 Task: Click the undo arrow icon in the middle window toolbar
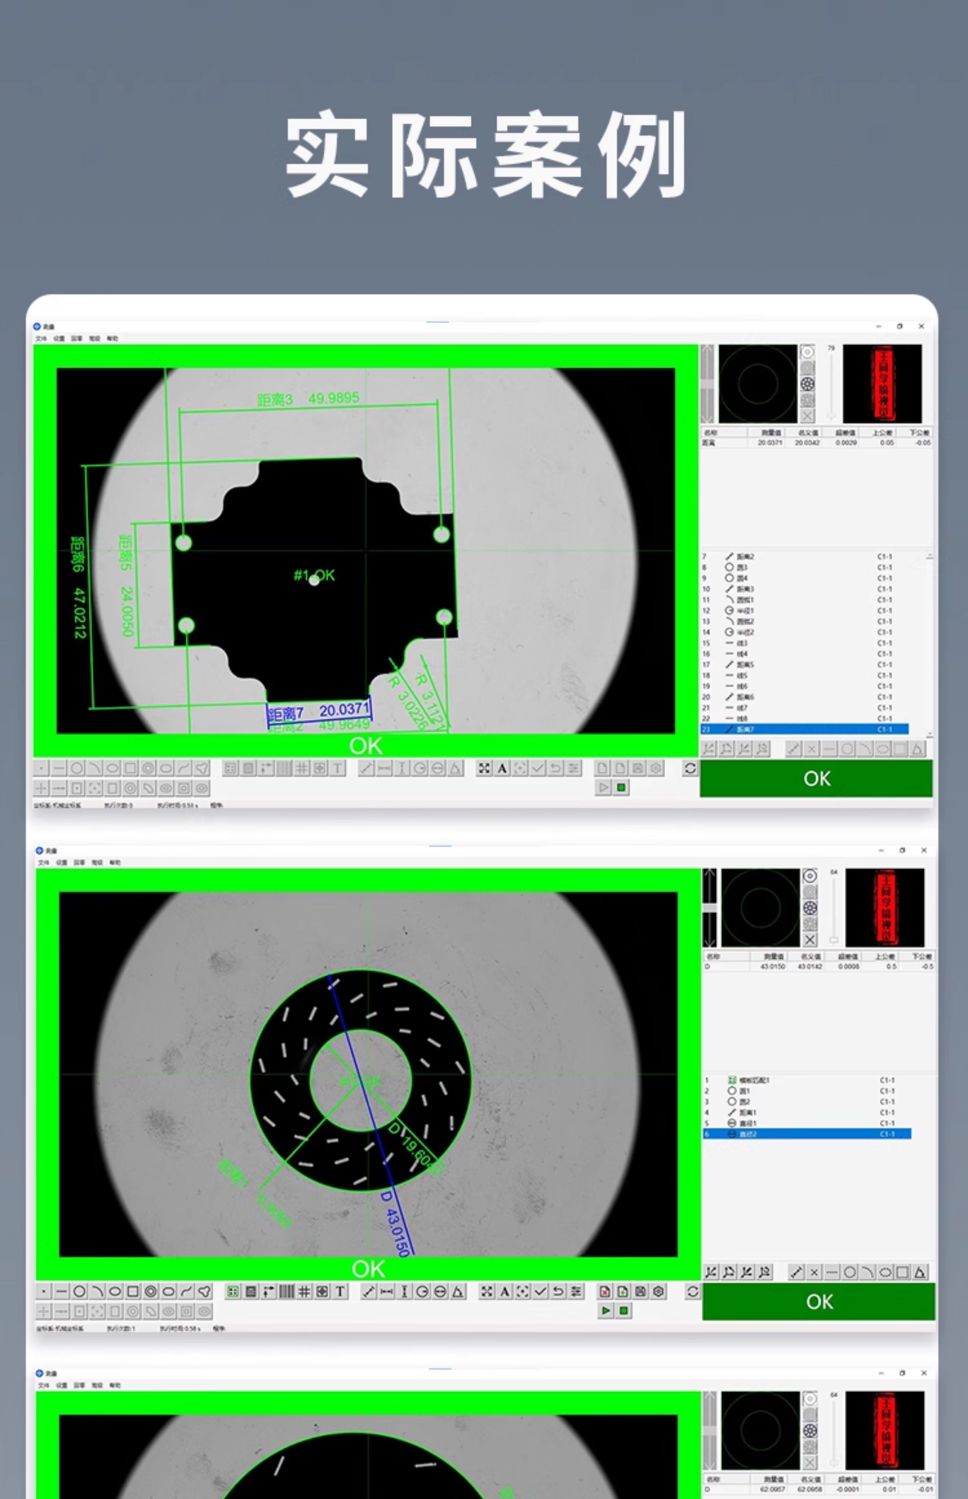click(x=558, y=1292)
